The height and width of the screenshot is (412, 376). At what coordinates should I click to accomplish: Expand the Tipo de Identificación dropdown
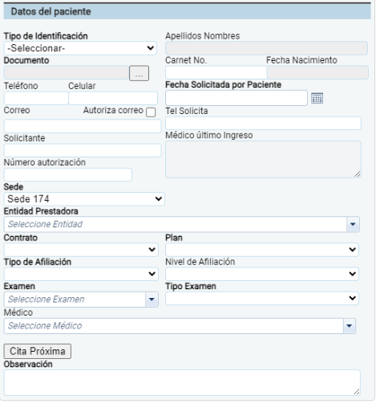[80, 48]
